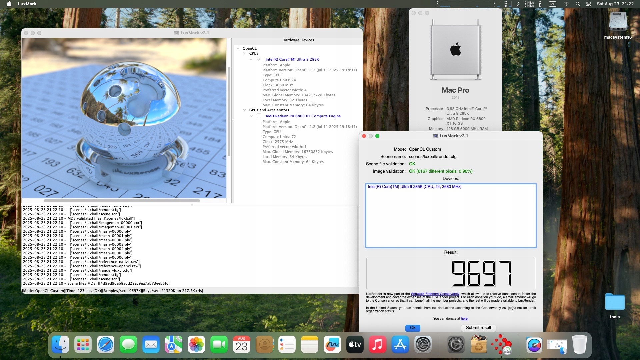Open the tools folder on desktop
Screen dimensions: 640x360
coord(614,302)
